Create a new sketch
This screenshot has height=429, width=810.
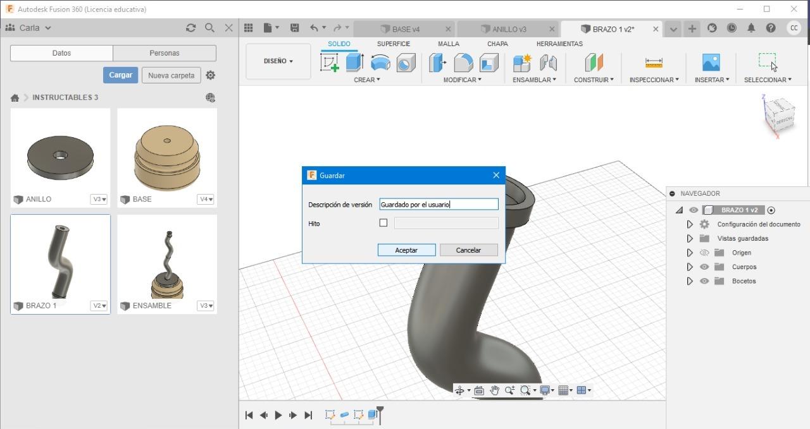click(329, 63)
